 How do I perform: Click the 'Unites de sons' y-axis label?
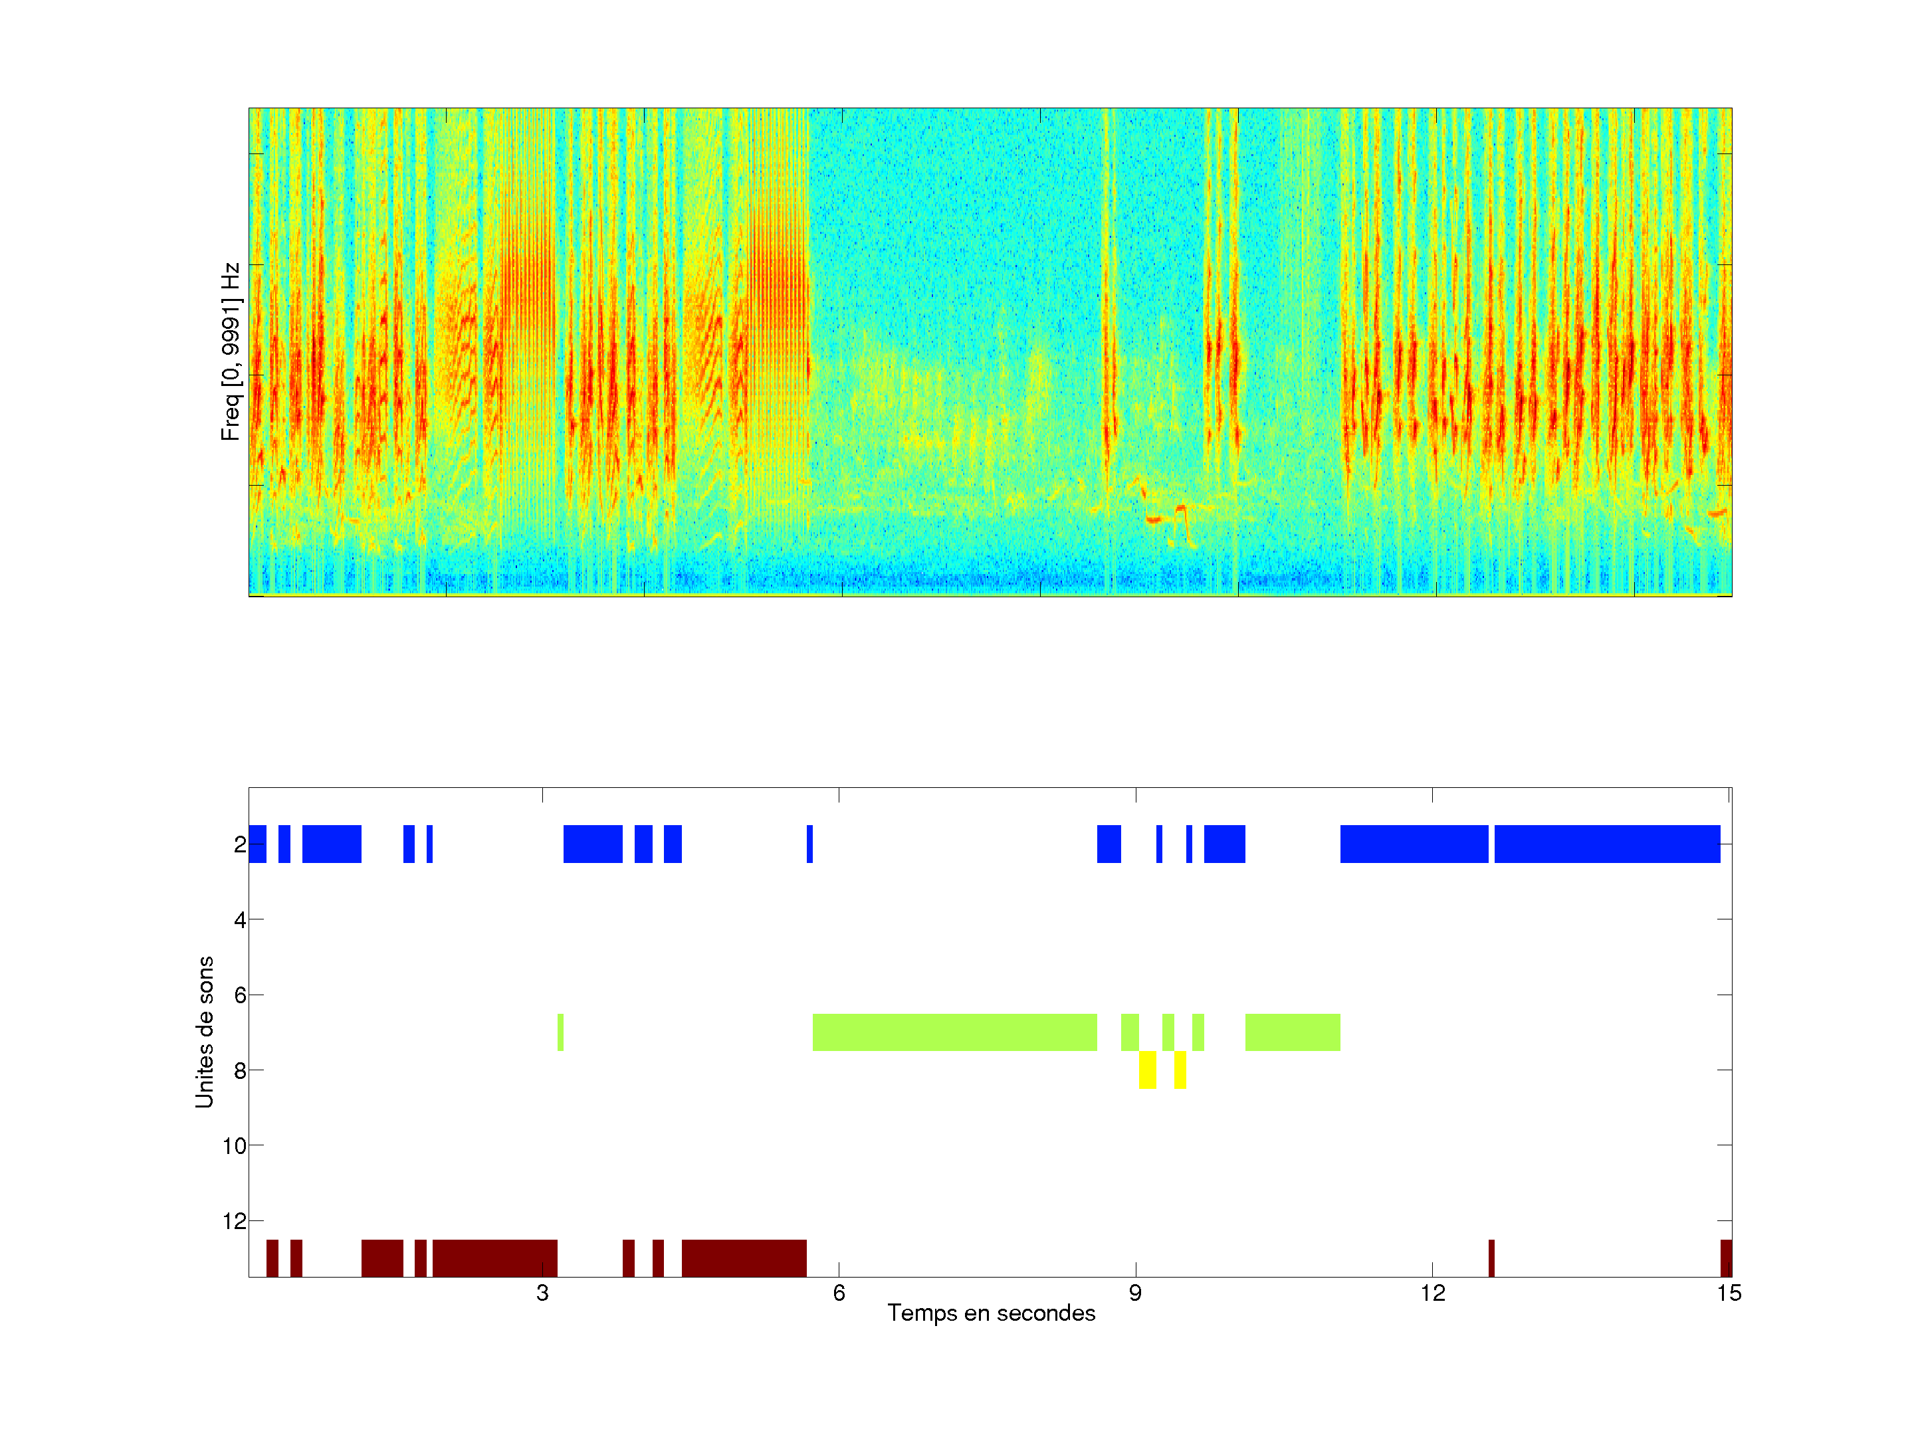[x=204, y=1032]
